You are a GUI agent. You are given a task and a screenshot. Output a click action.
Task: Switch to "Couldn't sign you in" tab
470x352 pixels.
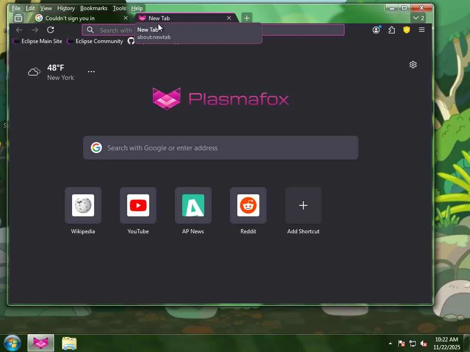click(x=82, y=18)
